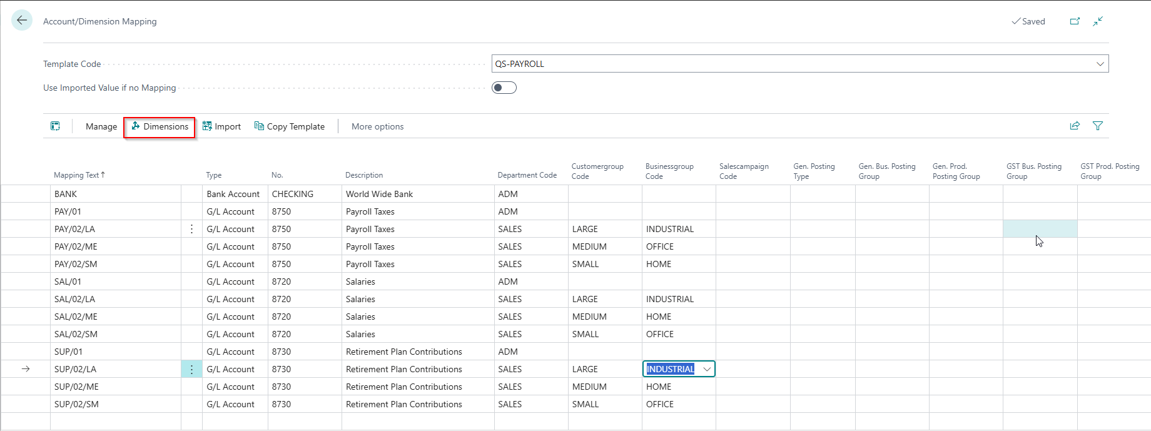Select the SAL/02/SM mapping text cell
This screenshot has width=1151, height=431.
115,334
